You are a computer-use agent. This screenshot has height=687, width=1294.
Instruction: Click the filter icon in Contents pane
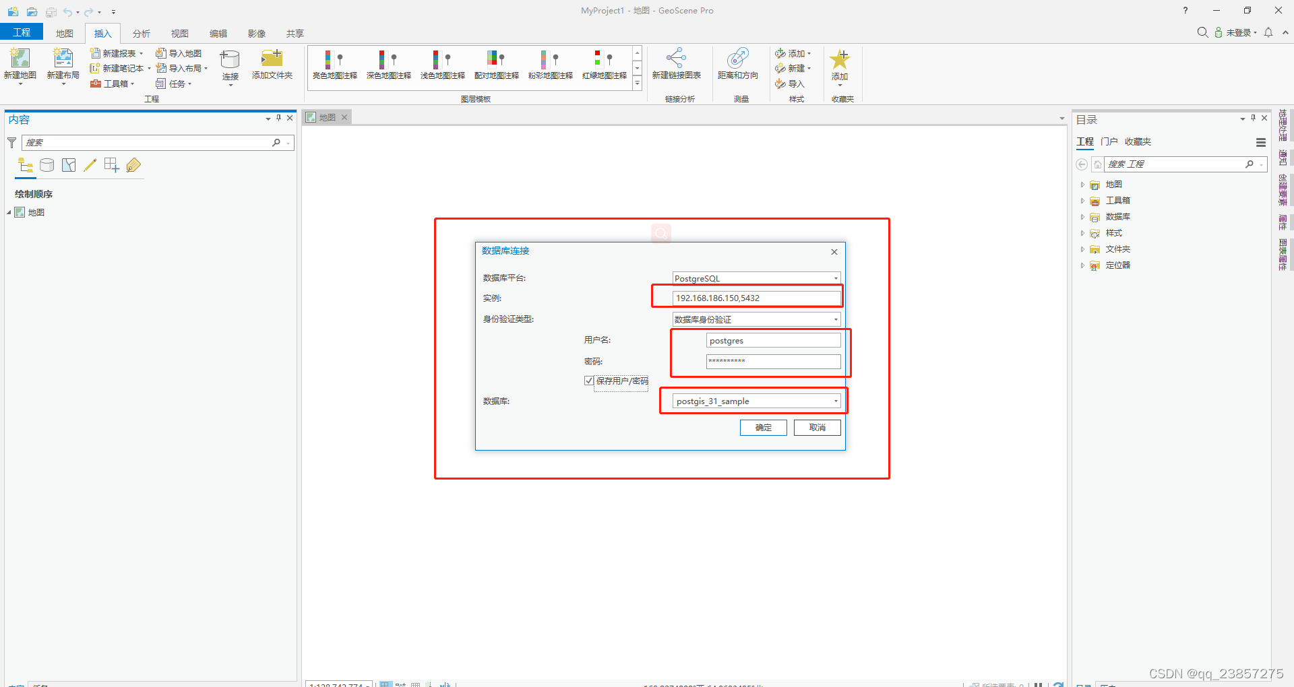tap(12, 143)
